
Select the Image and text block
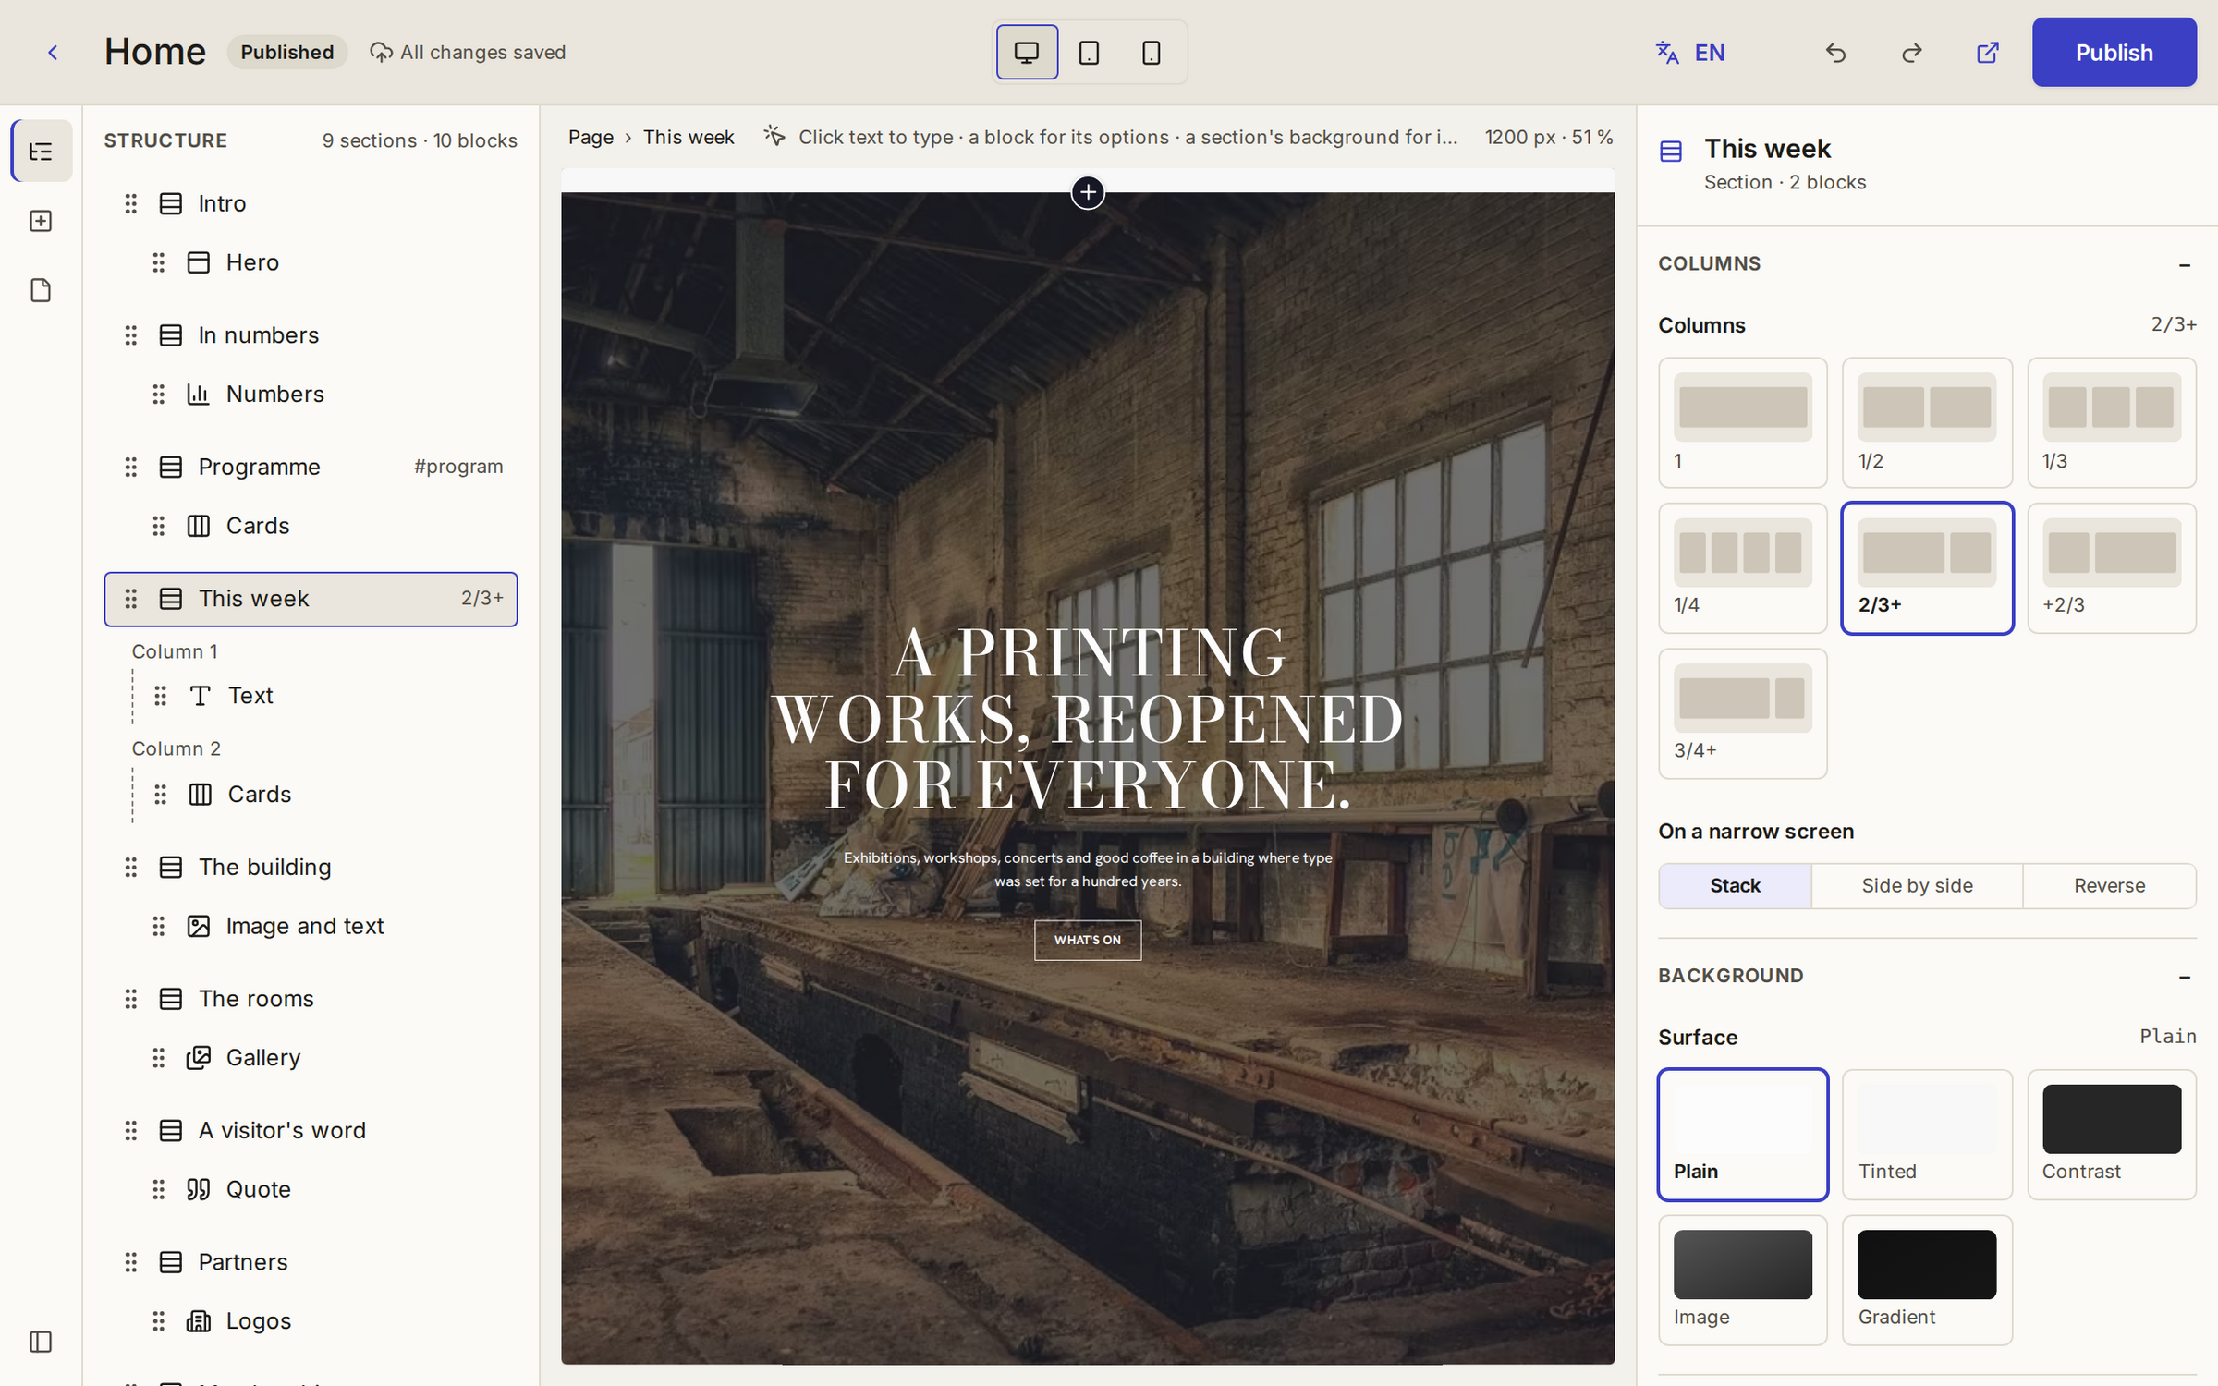click(324, 926)
